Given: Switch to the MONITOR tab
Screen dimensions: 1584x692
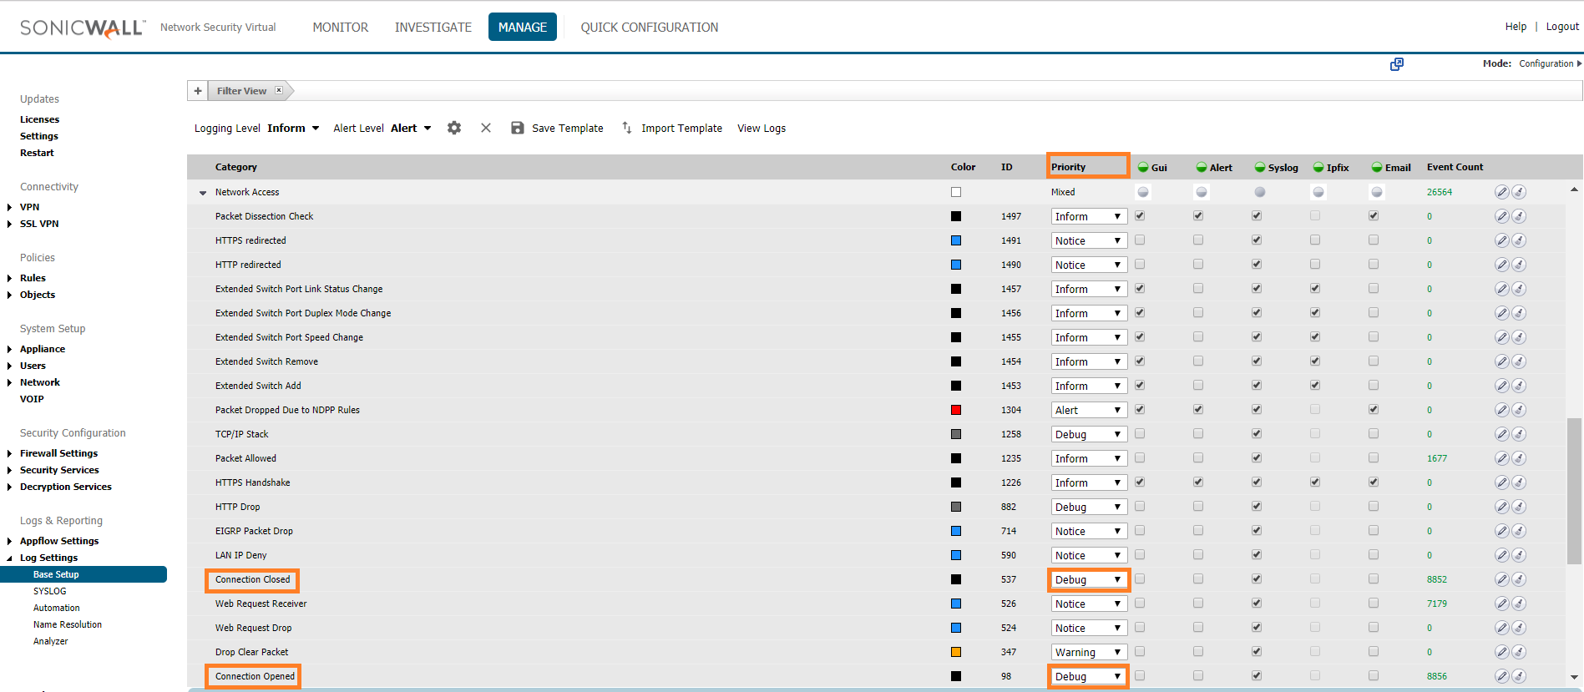Looking at the screenshot, I should (x=340, y=27).
